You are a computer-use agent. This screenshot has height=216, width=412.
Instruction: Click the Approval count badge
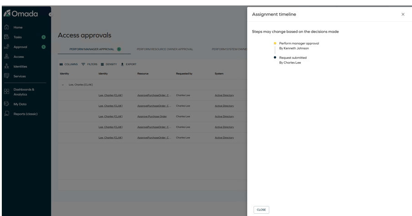pos(44,47)
